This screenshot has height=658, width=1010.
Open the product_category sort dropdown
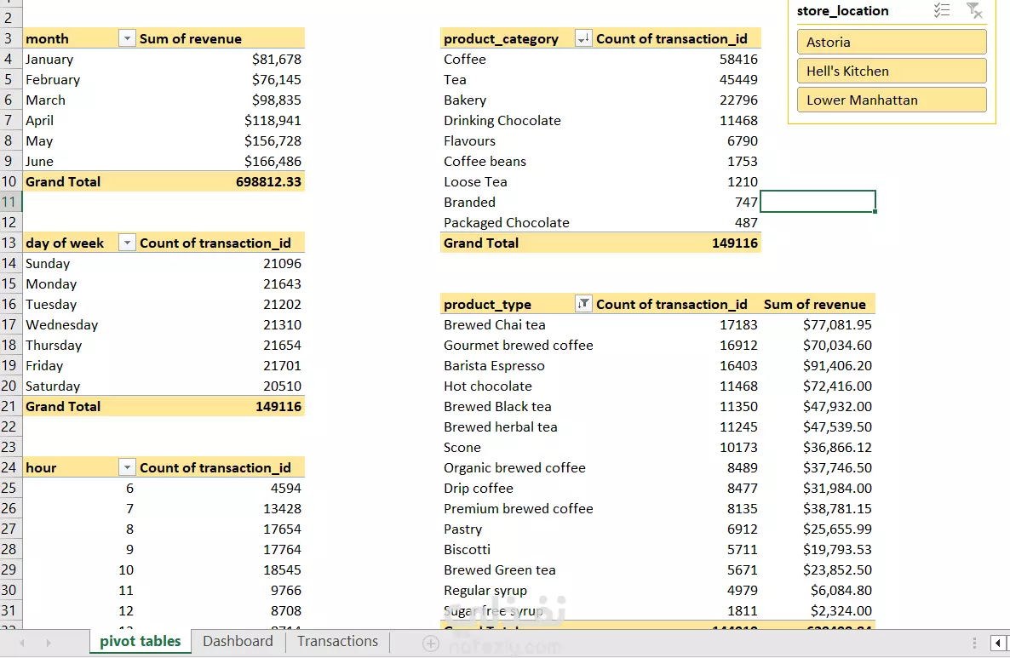pos(583,39)
